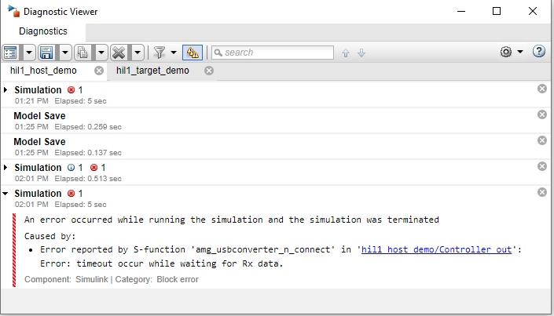Click the error icon on the expanded Simulation
Screen dimensions: 554x316
(71, 193)
